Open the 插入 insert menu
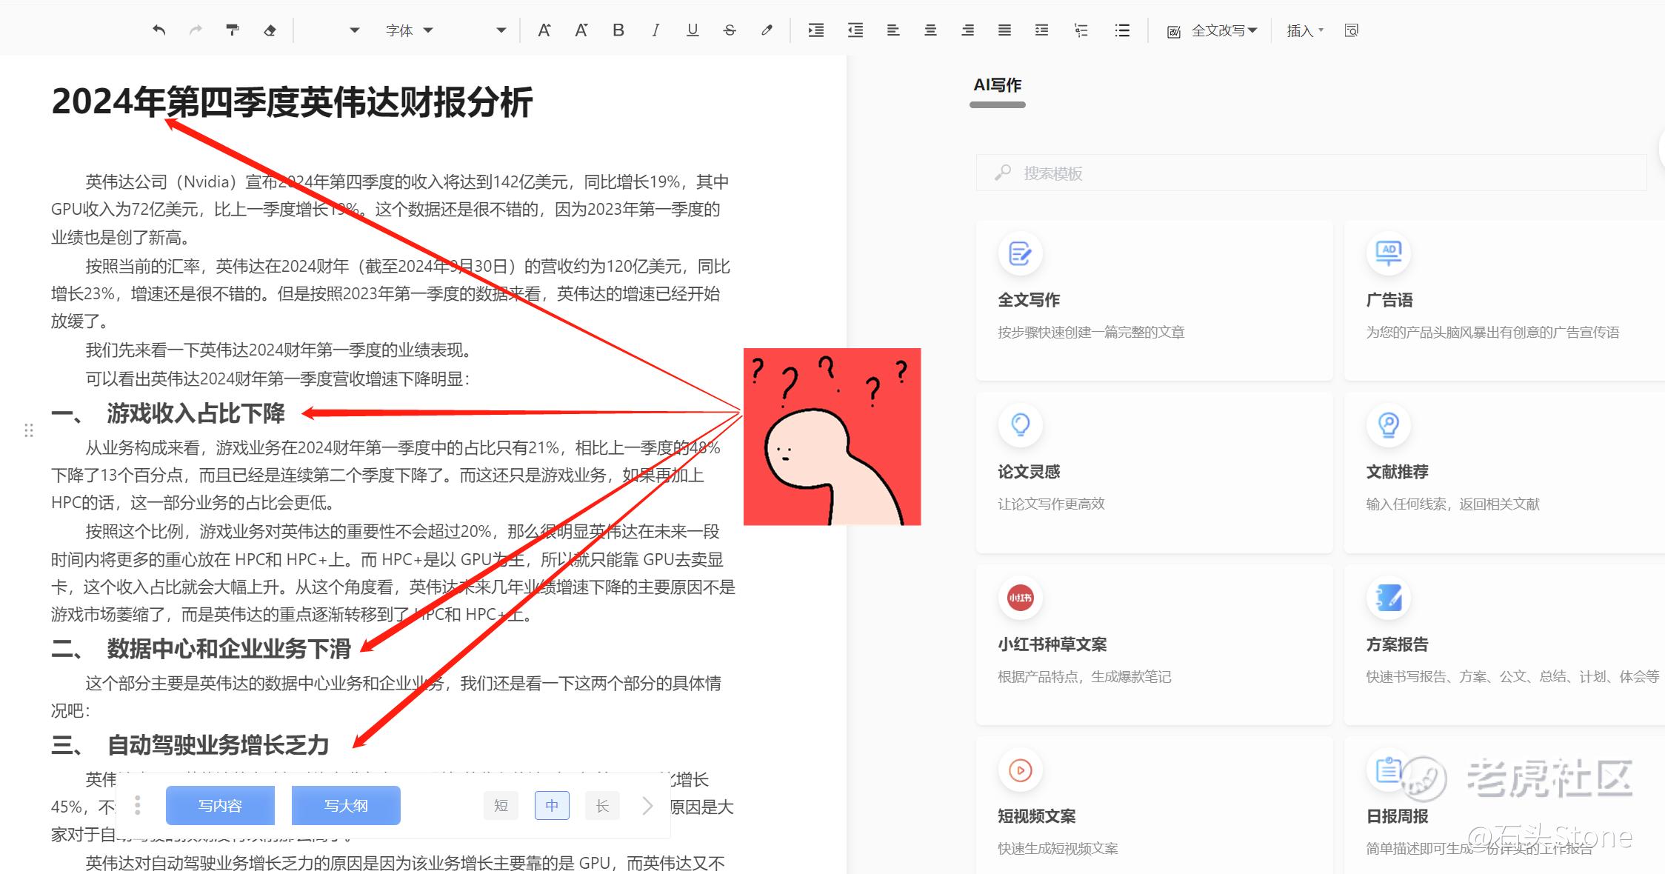 point(1304,30)
